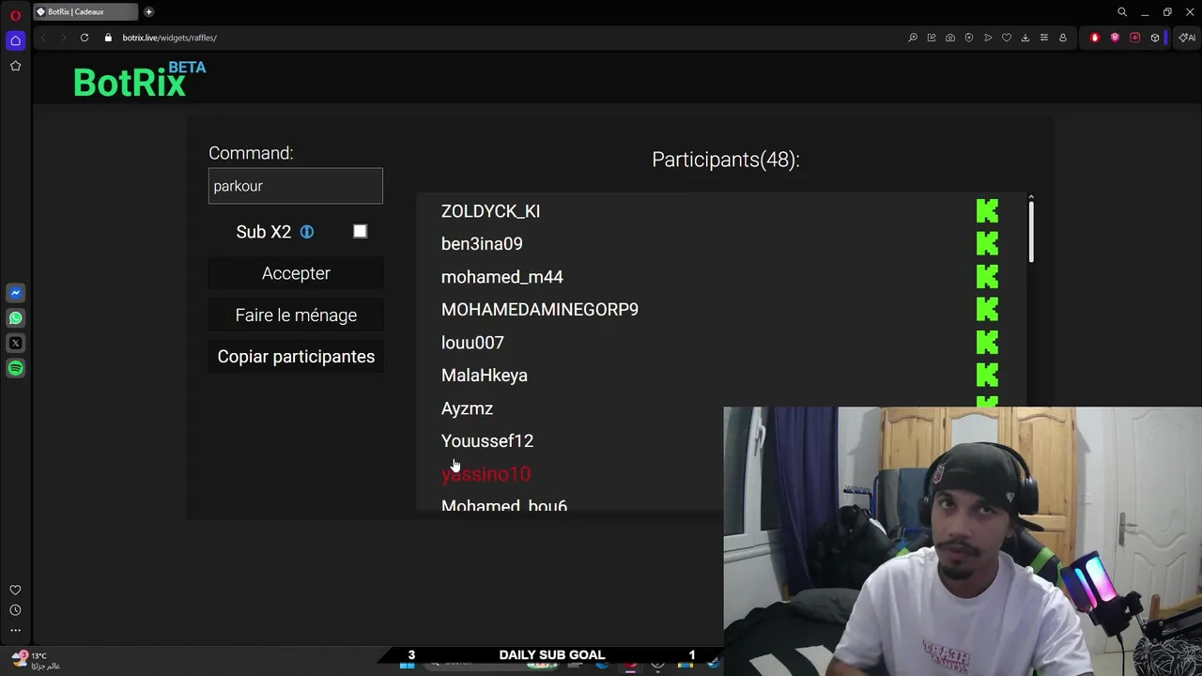Open Spotify in the Opera sidebar
Screen dimensions: 1202x676
(x=15, y=368)
